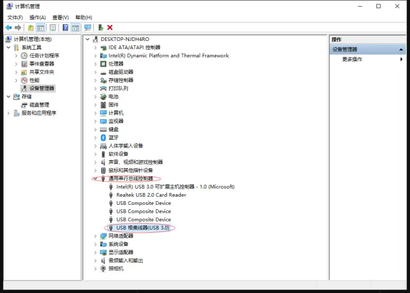Click the 固件 icon
Image resolution: width=410 pixels, height=293 pixels.
[103, 105]
